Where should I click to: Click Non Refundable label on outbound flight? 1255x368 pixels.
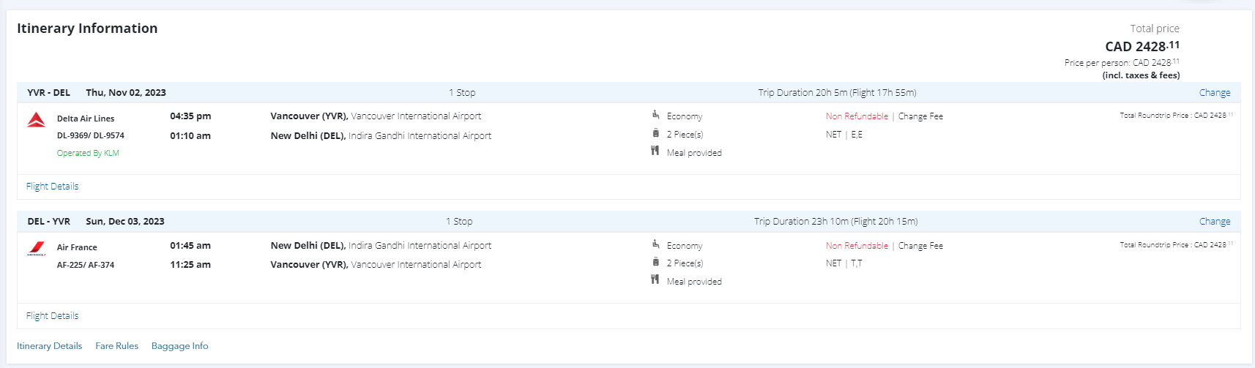[857, 116]
